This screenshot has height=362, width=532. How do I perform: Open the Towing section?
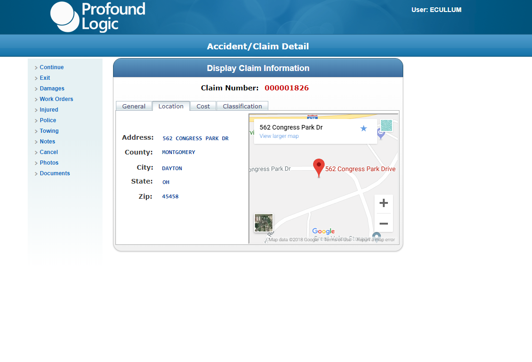(49, 131)
